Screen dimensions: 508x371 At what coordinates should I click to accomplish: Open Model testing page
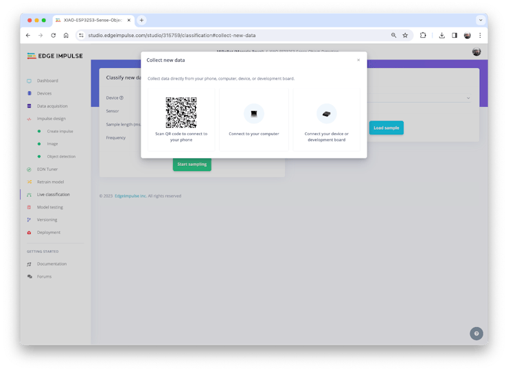tap(50, 207)
